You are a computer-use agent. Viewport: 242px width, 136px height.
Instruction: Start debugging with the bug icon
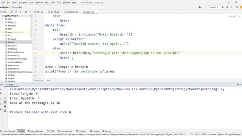pos(227,7)
